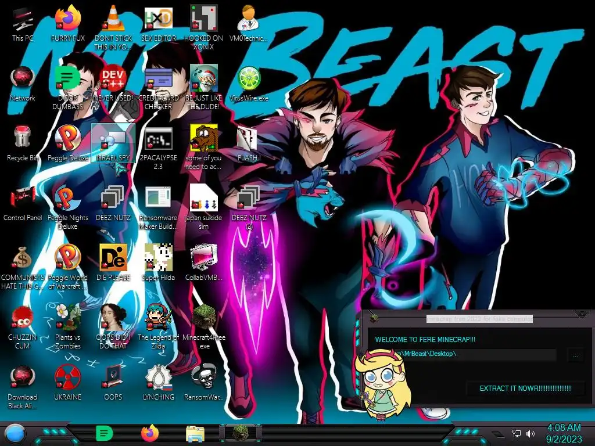Image resolution: width=595 pixels, height=446 pixels.
Task: Open the CREDIT CARD CHECKER shortcut
Action: tap(158, 88)
